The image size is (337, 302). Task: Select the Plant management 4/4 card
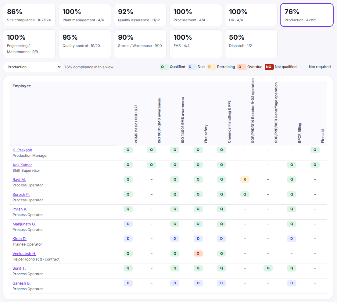(85, 15)
